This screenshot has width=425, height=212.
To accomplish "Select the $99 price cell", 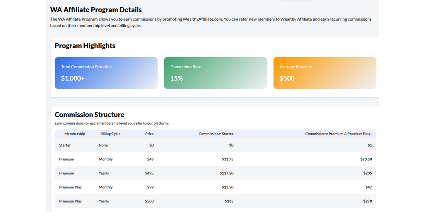I will pos(150,188).
